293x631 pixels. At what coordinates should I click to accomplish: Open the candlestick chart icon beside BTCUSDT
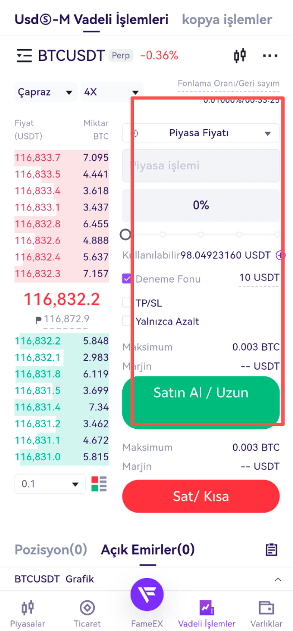click(240, 55)
